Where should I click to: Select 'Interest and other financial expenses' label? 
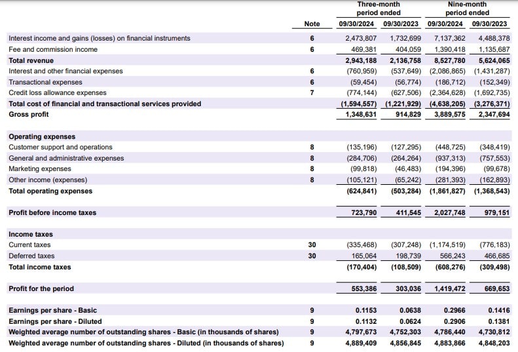pyautogui.click(x=65, y=71)
